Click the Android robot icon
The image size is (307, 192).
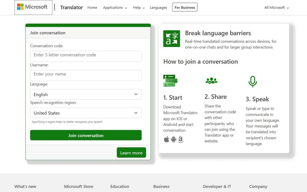[x=174, y=139]
